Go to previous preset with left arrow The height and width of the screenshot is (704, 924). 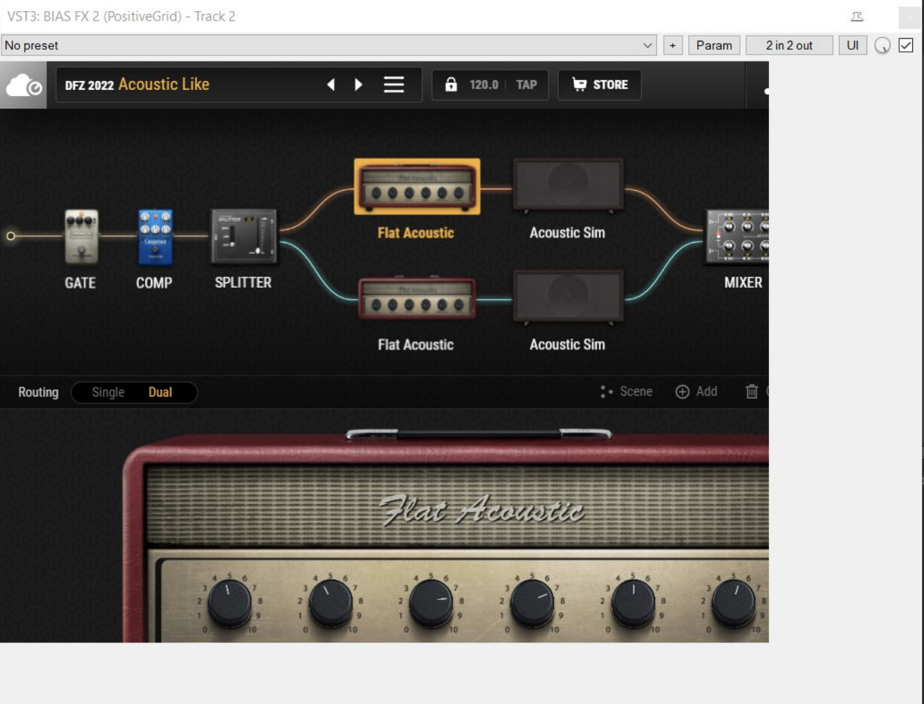pyautogui.click(x=331, y=84)
